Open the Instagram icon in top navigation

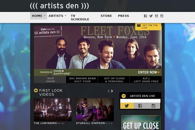[162, 16]
